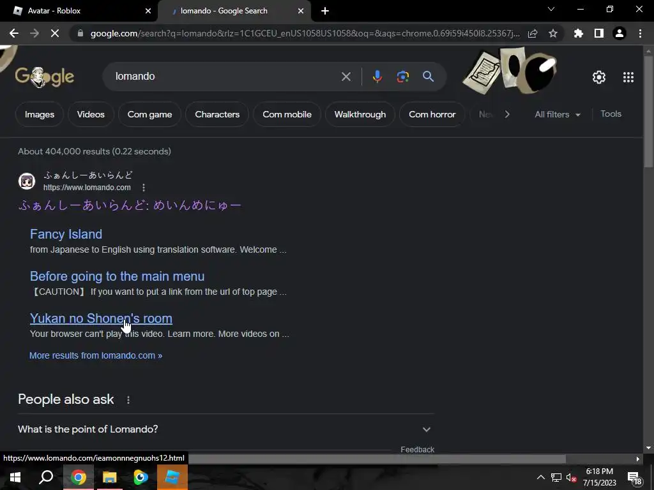Open the Google apps grid
This screenshot has width=654, height=490.
pyautogui.click(x=628, y=77)
